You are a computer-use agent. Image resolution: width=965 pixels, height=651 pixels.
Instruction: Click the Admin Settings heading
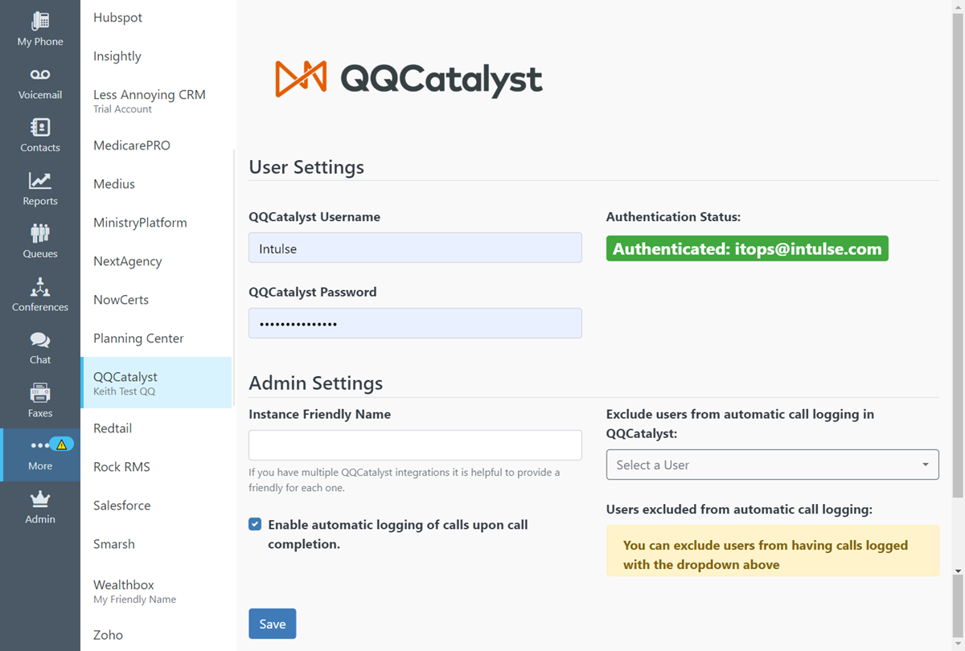(x=315, y=383)
